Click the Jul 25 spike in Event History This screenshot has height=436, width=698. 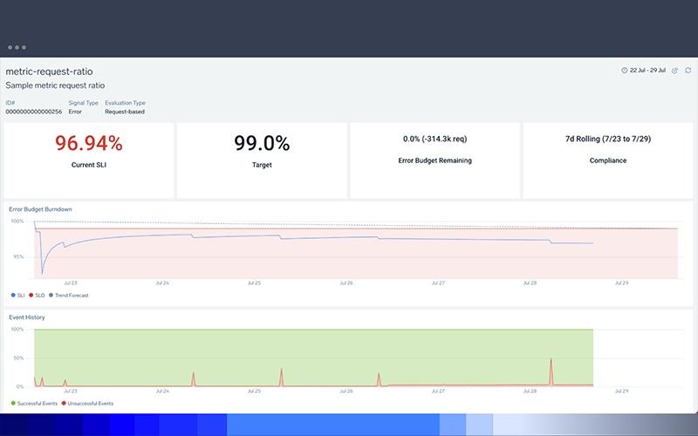pos(281,377)
